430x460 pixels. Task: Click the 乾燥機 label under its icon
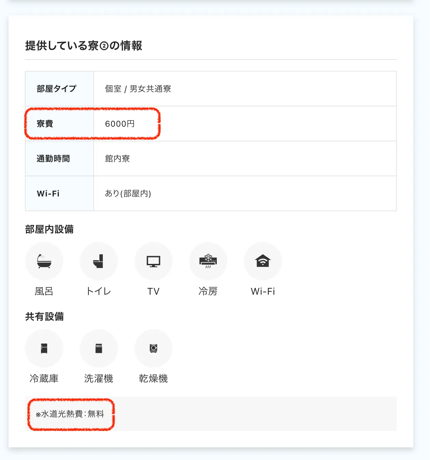[153, 379]
